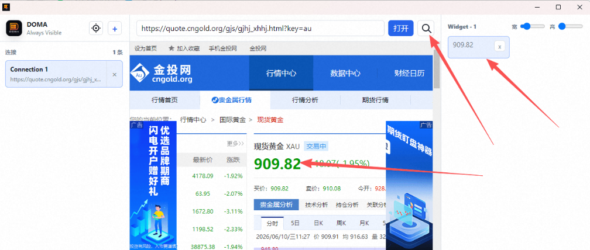Select 分时 chart tab

(272, 223)
